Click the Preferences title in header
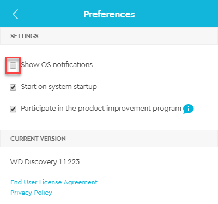Image resolution: width=218 pixels, height=204 pixels. 109,14
